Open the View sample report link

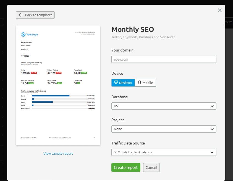pos(58,154)
